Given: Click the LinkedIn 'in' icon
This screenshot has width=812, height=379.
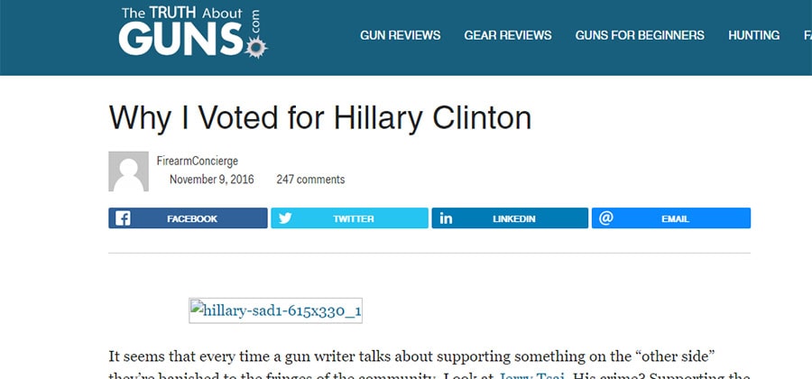Looking at the screenshot, I should point(446,218).
